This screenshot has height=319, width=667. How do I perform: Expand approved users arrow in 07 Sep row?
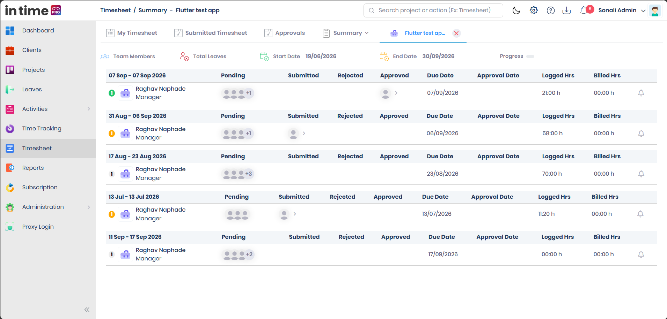pos(396,93)
